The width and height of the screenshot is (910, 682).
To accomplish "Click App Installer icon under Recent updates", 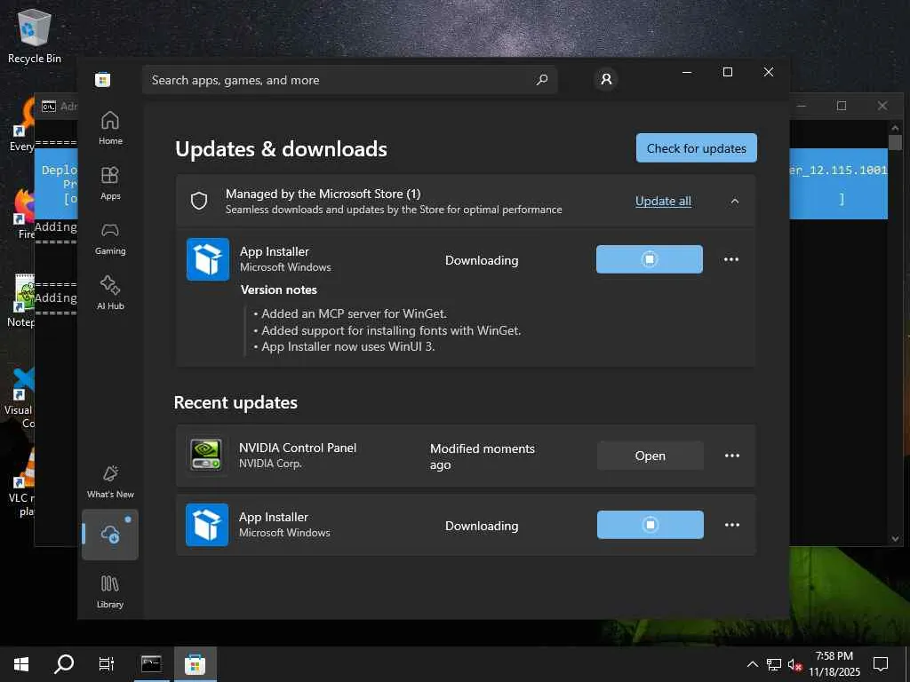I will click(207, 525).
